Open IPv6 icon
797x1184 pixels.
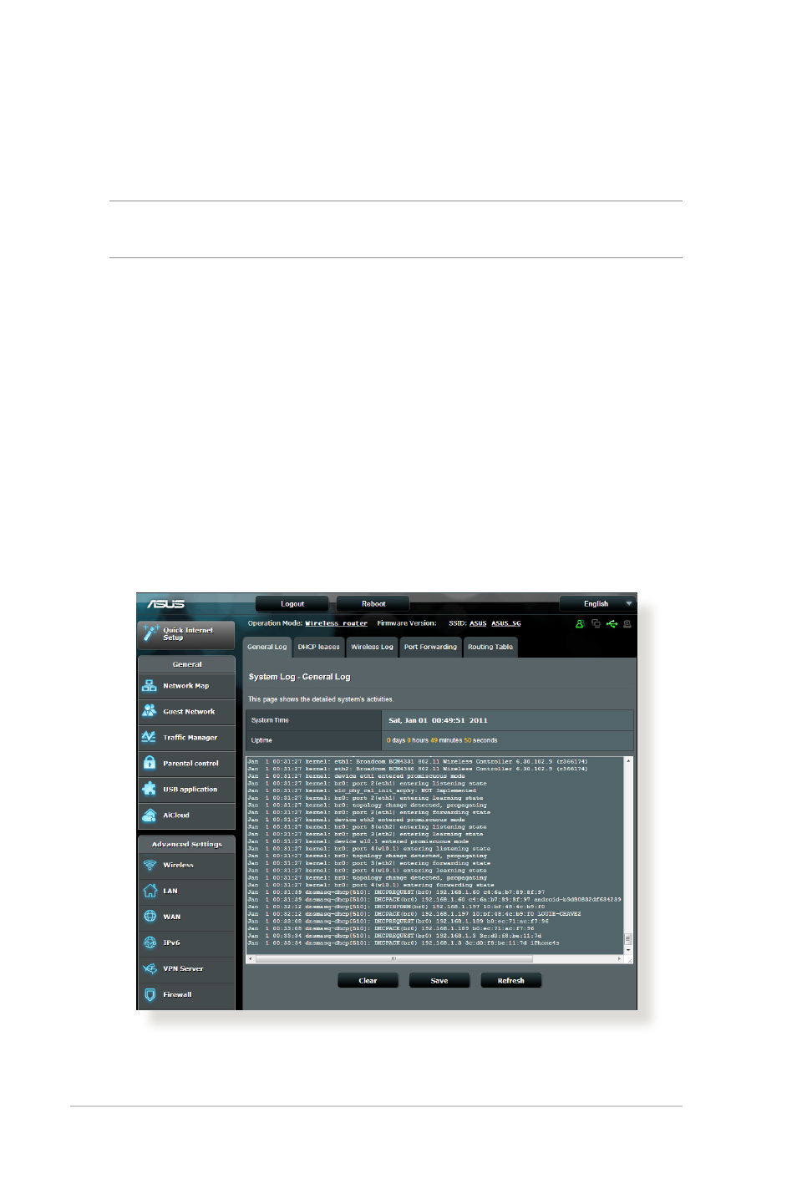(x=150, y=943)
